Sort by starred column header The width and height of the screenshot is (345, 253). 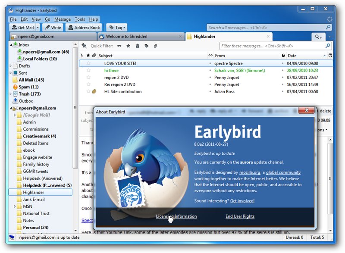pyautogui.click(x=88, y=56)
